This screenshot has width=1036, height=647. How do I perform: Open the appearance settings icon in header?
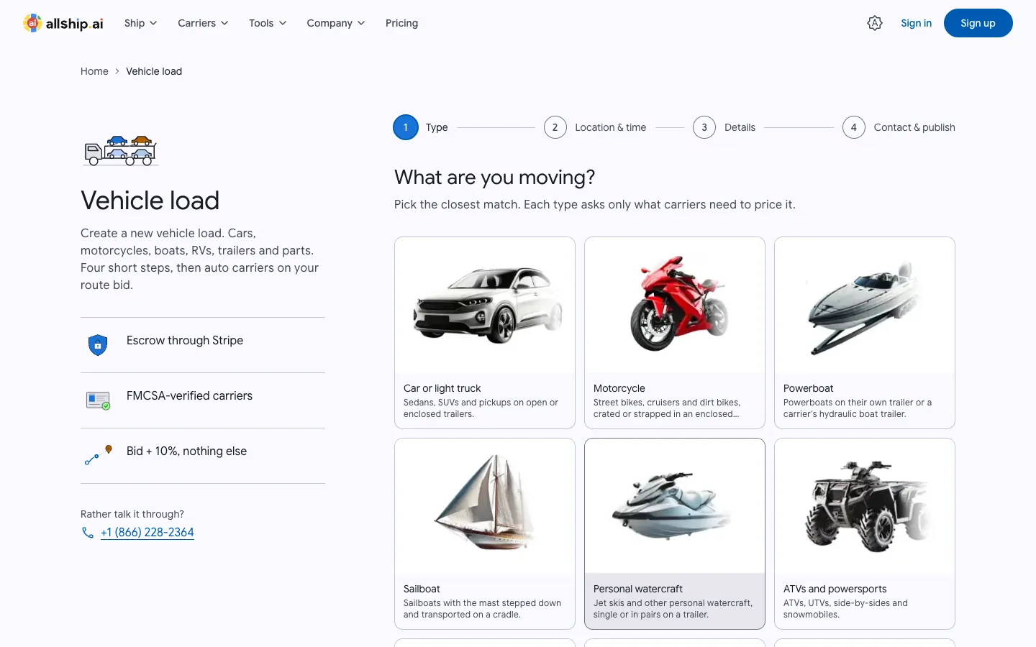click(875, 23)
